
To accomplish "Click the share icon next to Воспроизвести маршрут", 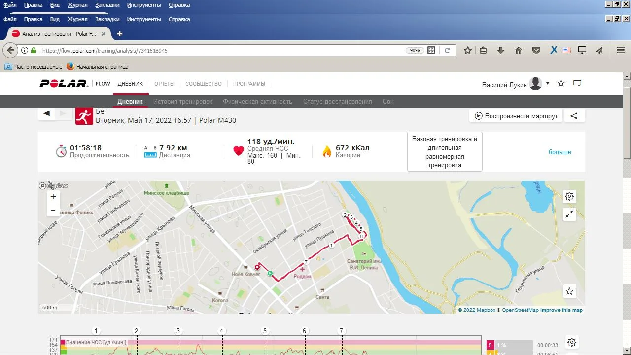I will (x=574, y=116).
